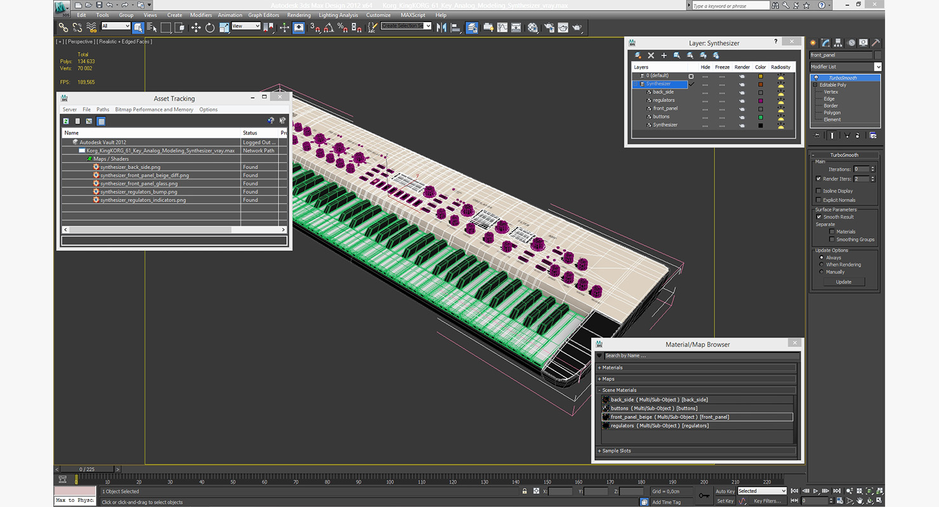Click the Set Key button
Screen dimensions: 939x507
tap(725, 501)
